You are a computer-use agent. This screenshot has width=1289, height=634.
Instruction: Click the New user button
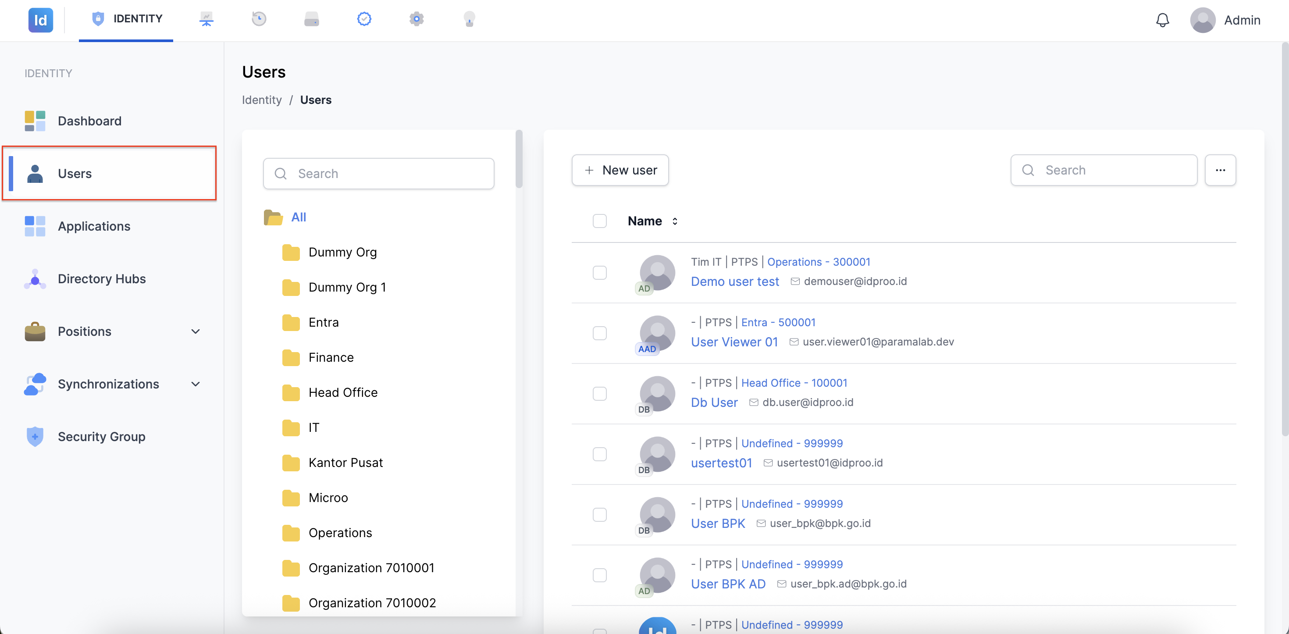(620, 170)
